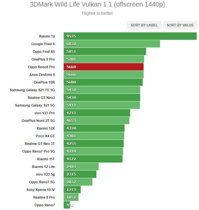Select the Poco X4 GT label

click(45, 136)
